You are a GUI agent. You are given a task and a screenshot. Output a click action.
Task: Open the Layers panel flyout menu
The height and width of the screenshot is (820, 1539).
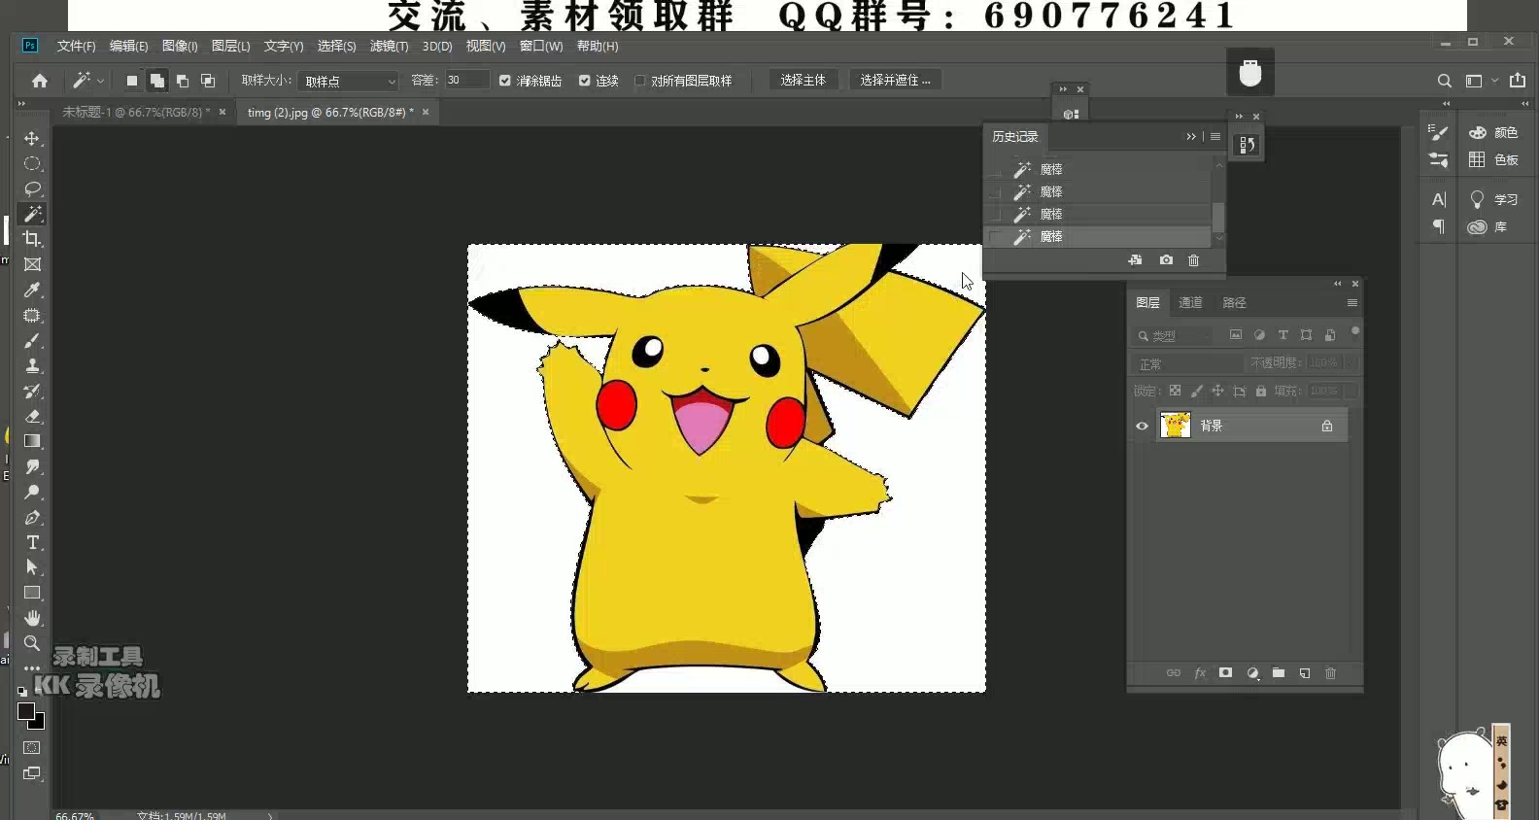1351,303
